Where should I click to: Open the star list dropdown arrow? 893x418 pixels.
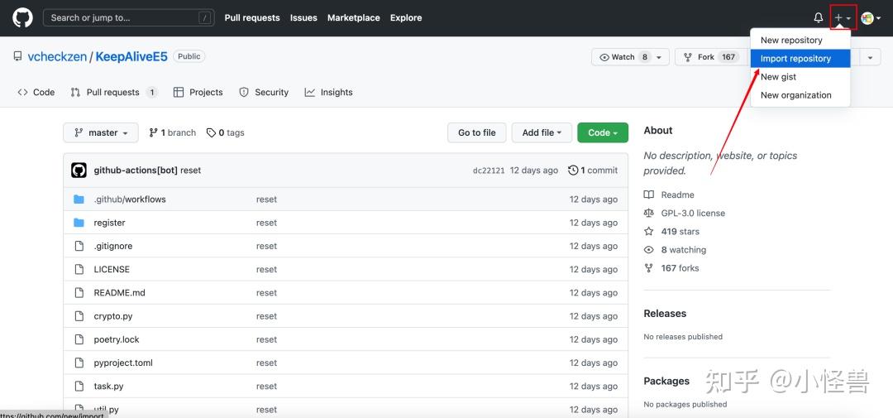click(x=870, y=57)
